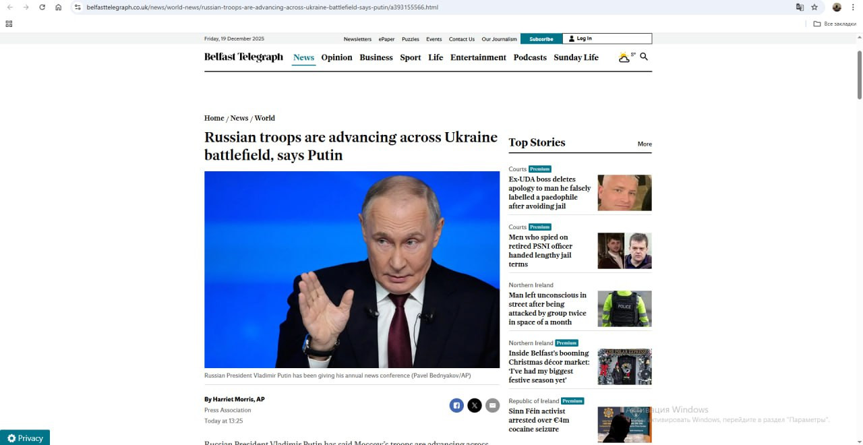
Task: Open browser translate page icon
Action: pyautogui.click(x=800, y=7)
